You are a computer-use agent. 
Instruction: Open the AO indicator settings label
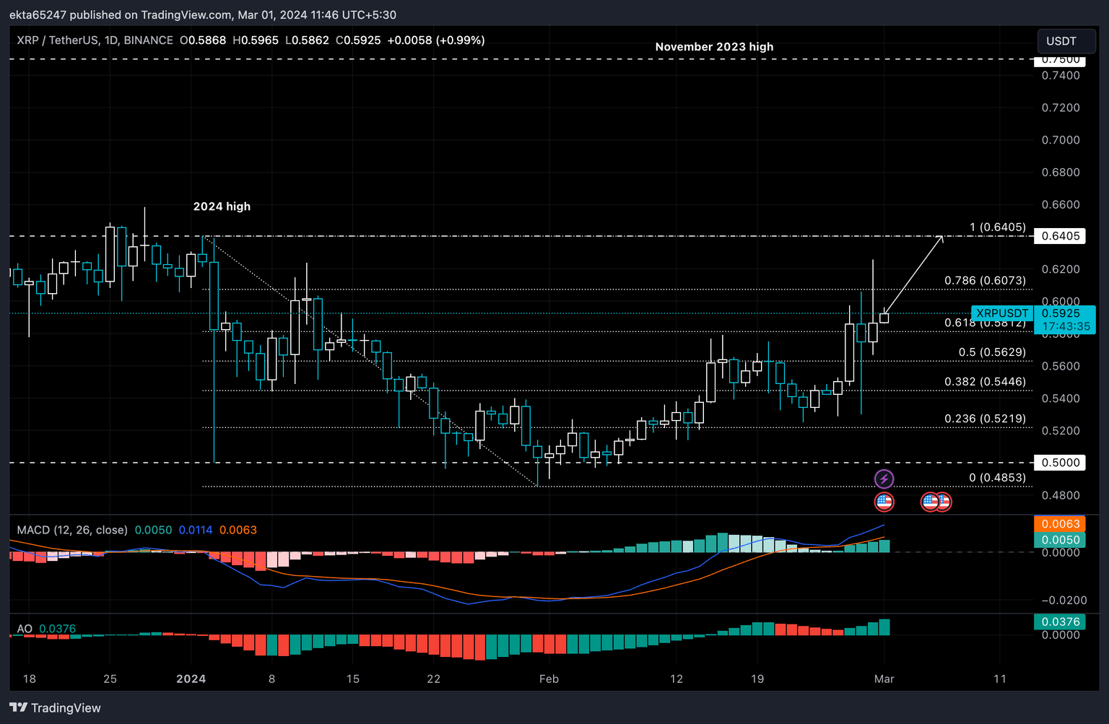click(x=24, y=629)
